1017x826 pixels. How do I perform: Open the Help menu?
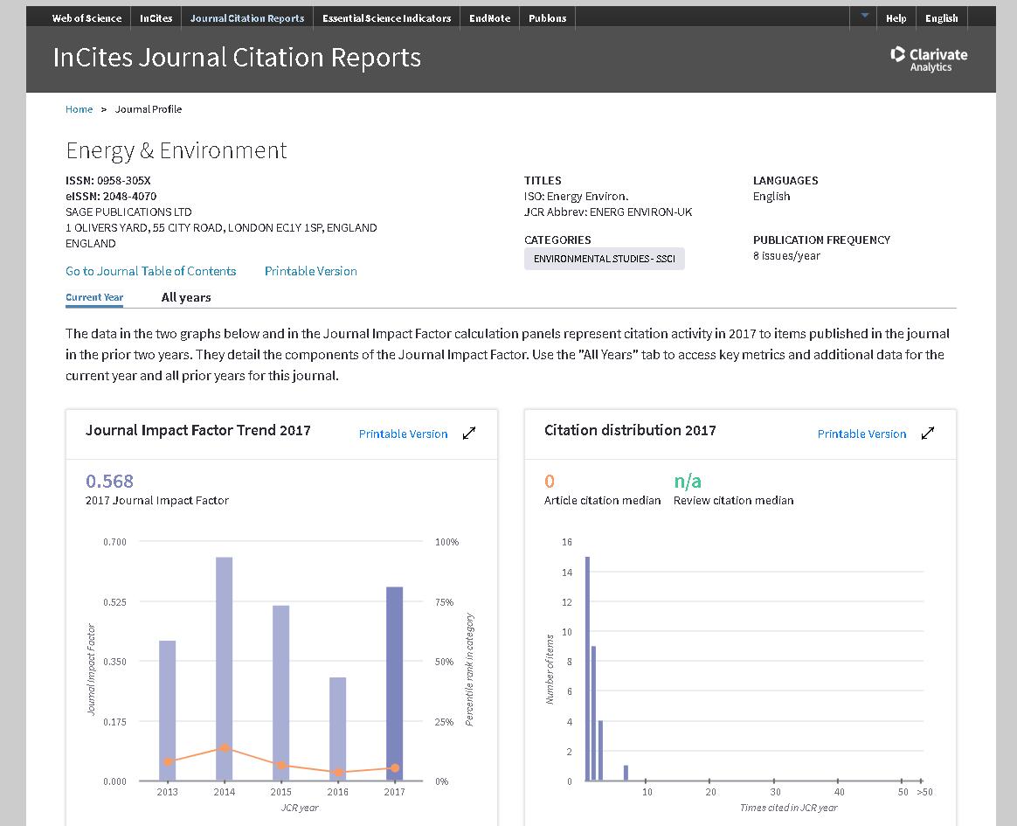[x=896, y=17]
